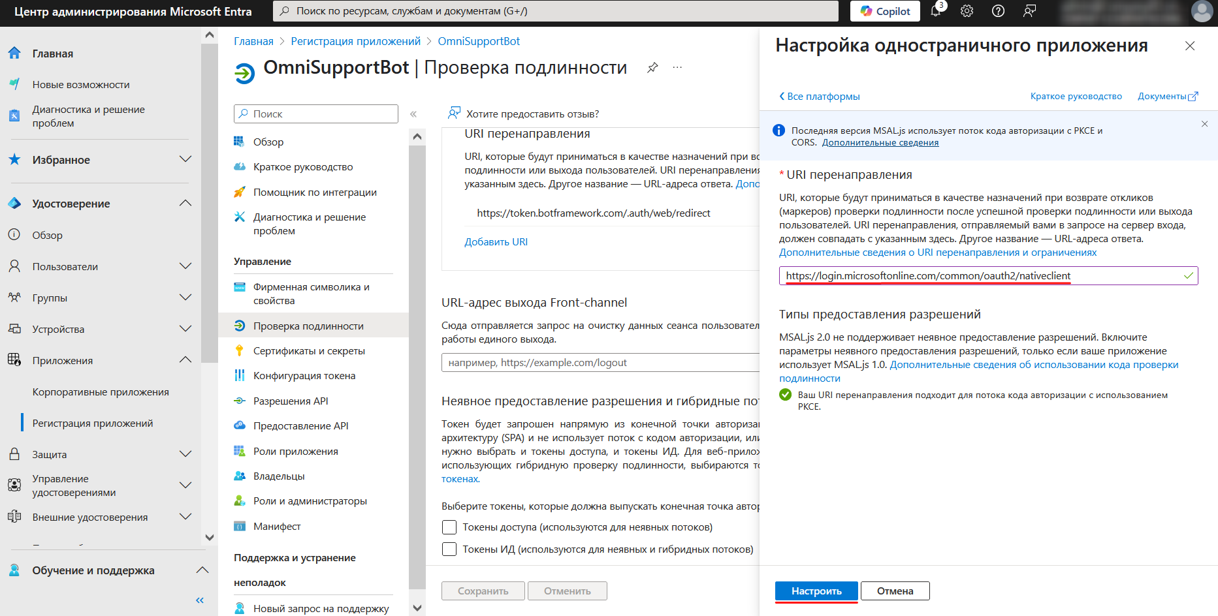
Task: Click the Главная home icon in sidebar
Action: pos(14,54)
